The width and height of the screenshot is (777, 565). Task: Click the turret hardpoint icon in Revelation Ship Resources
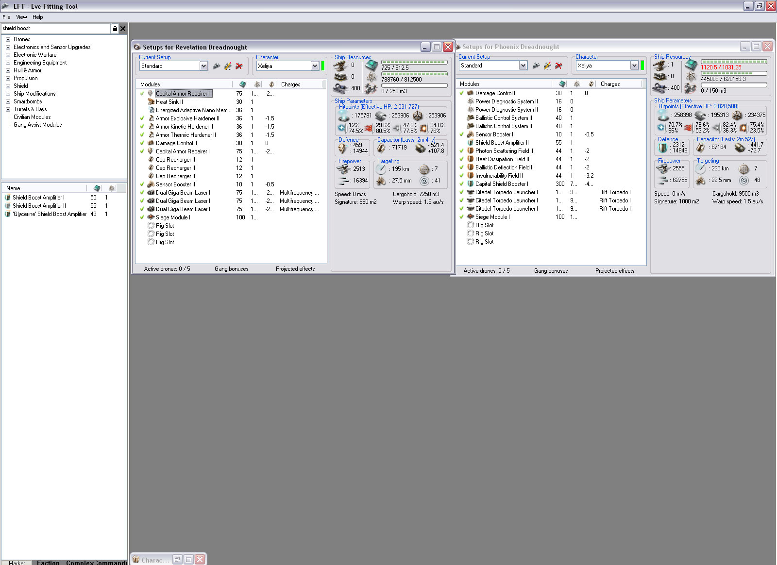coord(340,66)
